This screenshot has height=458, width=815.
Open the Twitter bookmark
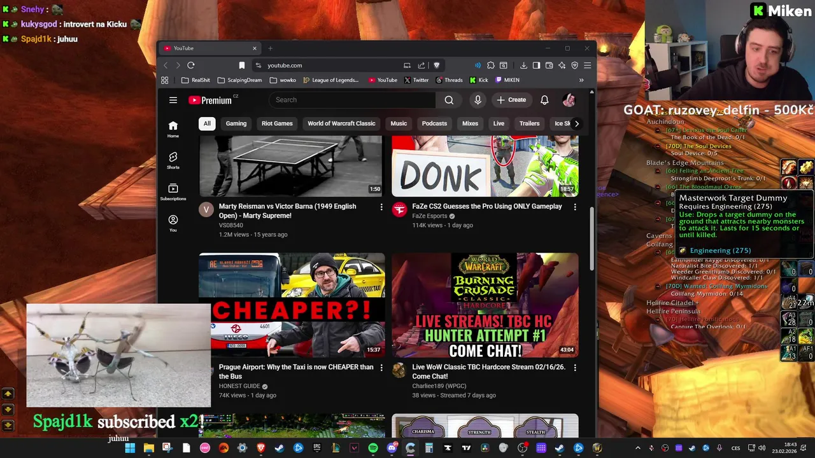click(x=416, y=80)
